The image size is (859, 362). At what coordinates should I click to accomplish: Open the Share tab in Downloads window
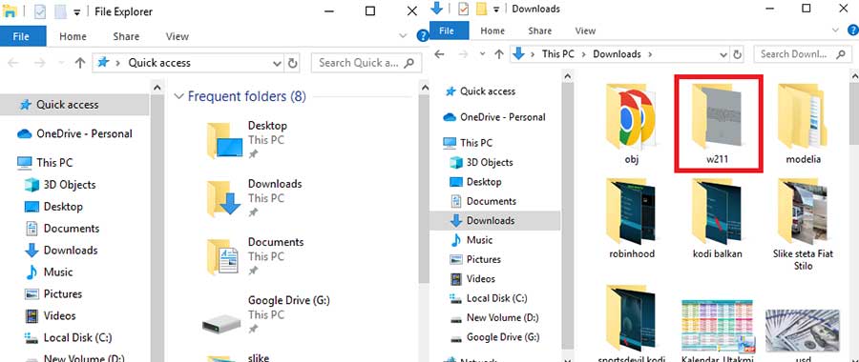[540, 30]
